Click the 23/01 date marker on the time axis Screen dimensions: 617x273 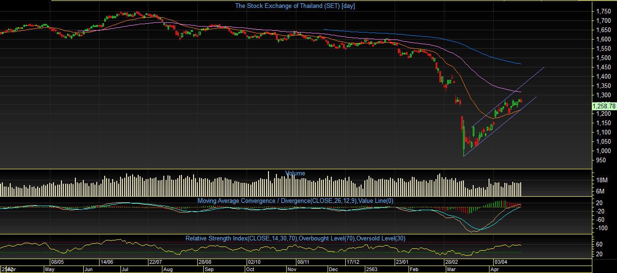402,262
